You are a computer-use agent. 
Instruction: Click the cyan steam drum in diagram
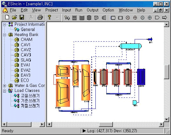click(x=131, y=46)
